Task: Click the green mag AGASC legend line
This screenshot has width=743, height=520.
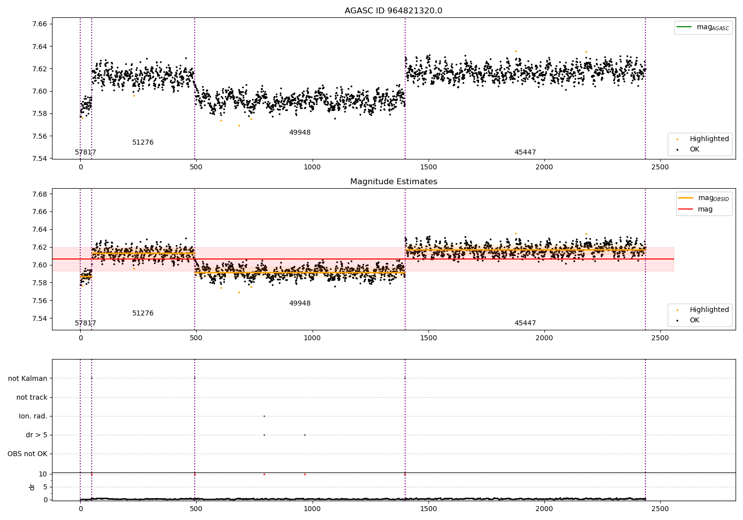Action: coord(684,27)
